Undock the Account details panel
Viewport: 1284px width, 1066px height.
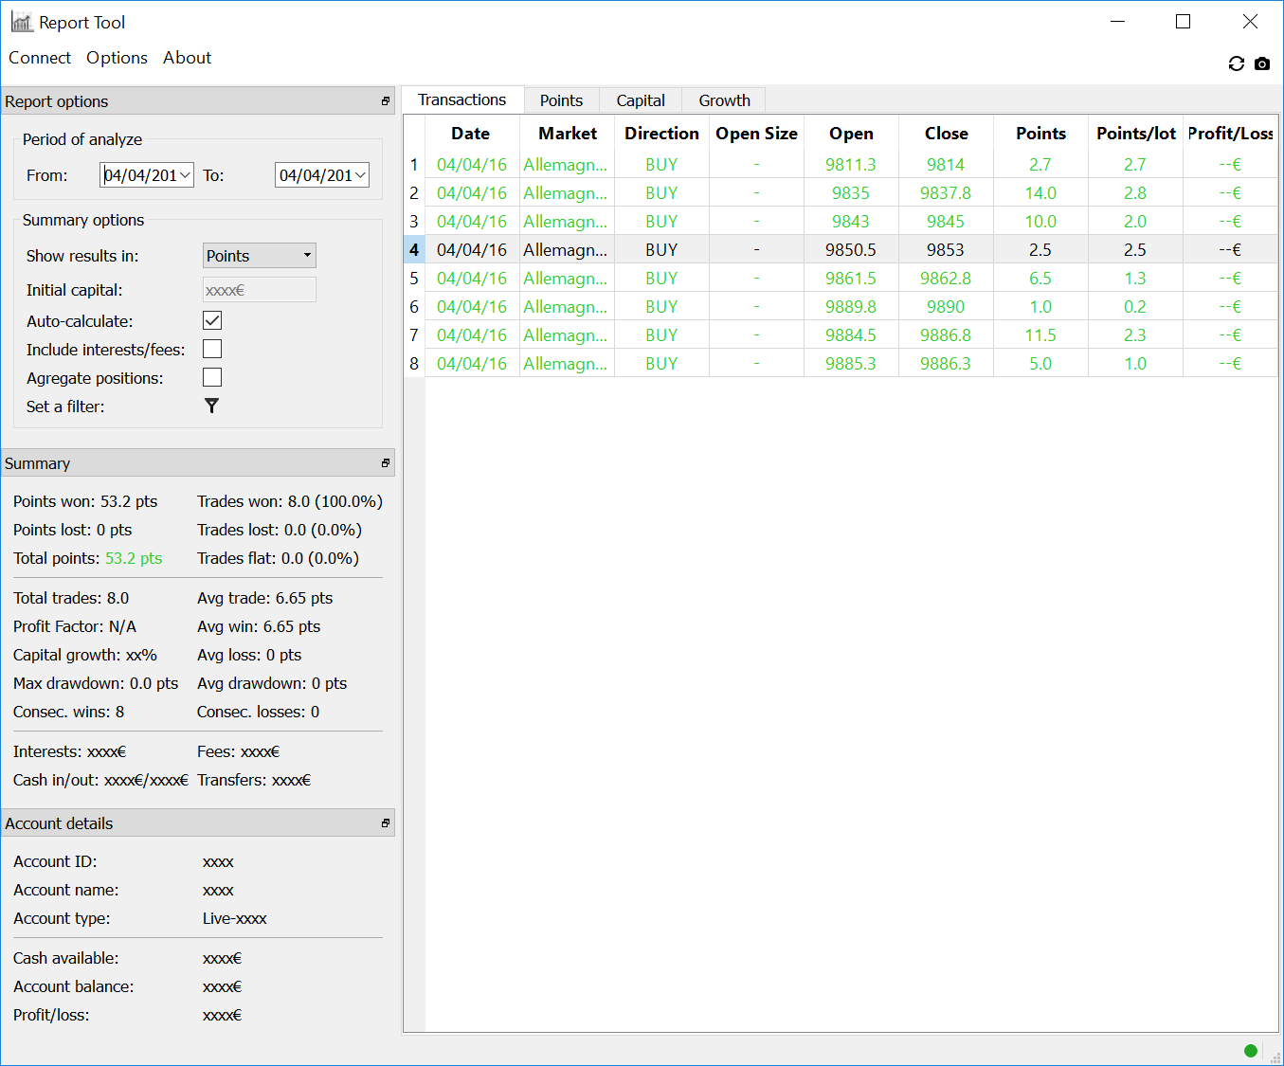[386, 823]
